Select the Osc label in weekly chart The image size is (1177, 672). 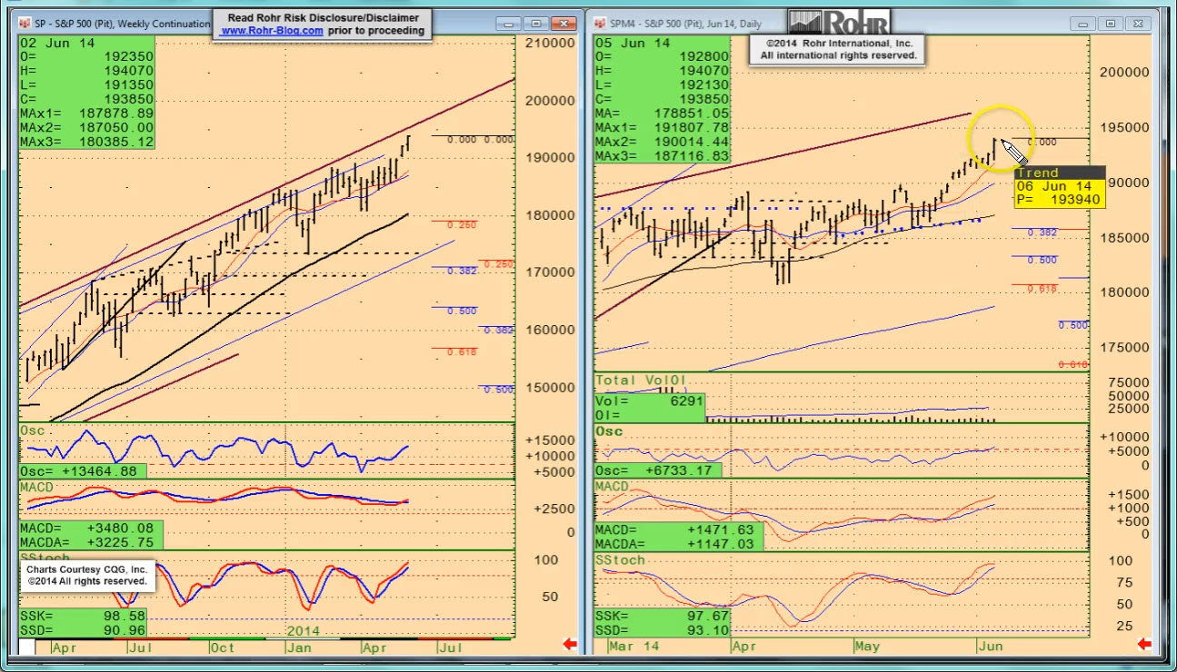pos(32,429)
